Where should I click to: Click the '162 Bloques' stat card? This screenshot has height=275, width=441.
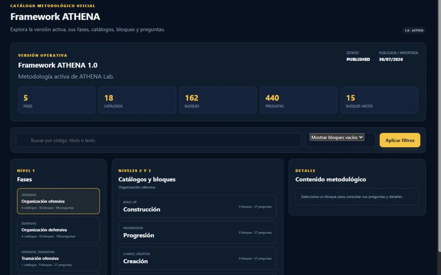pos(218,100)
